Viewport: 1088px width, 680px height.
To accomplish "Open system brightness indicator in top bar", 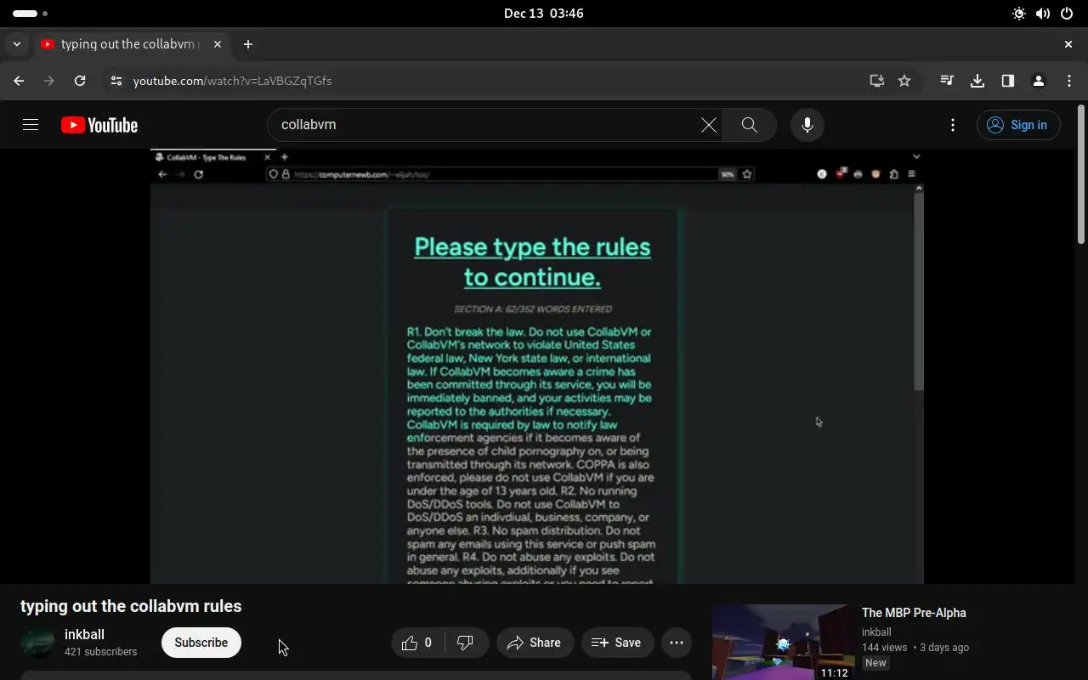I will [1019, 14].
